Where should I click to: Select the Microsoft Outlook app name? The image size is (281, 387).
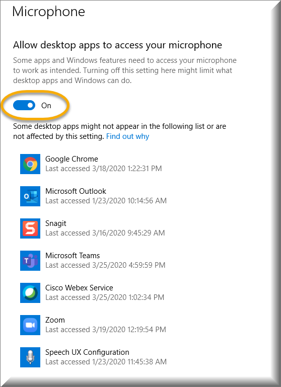pos(76,191)
